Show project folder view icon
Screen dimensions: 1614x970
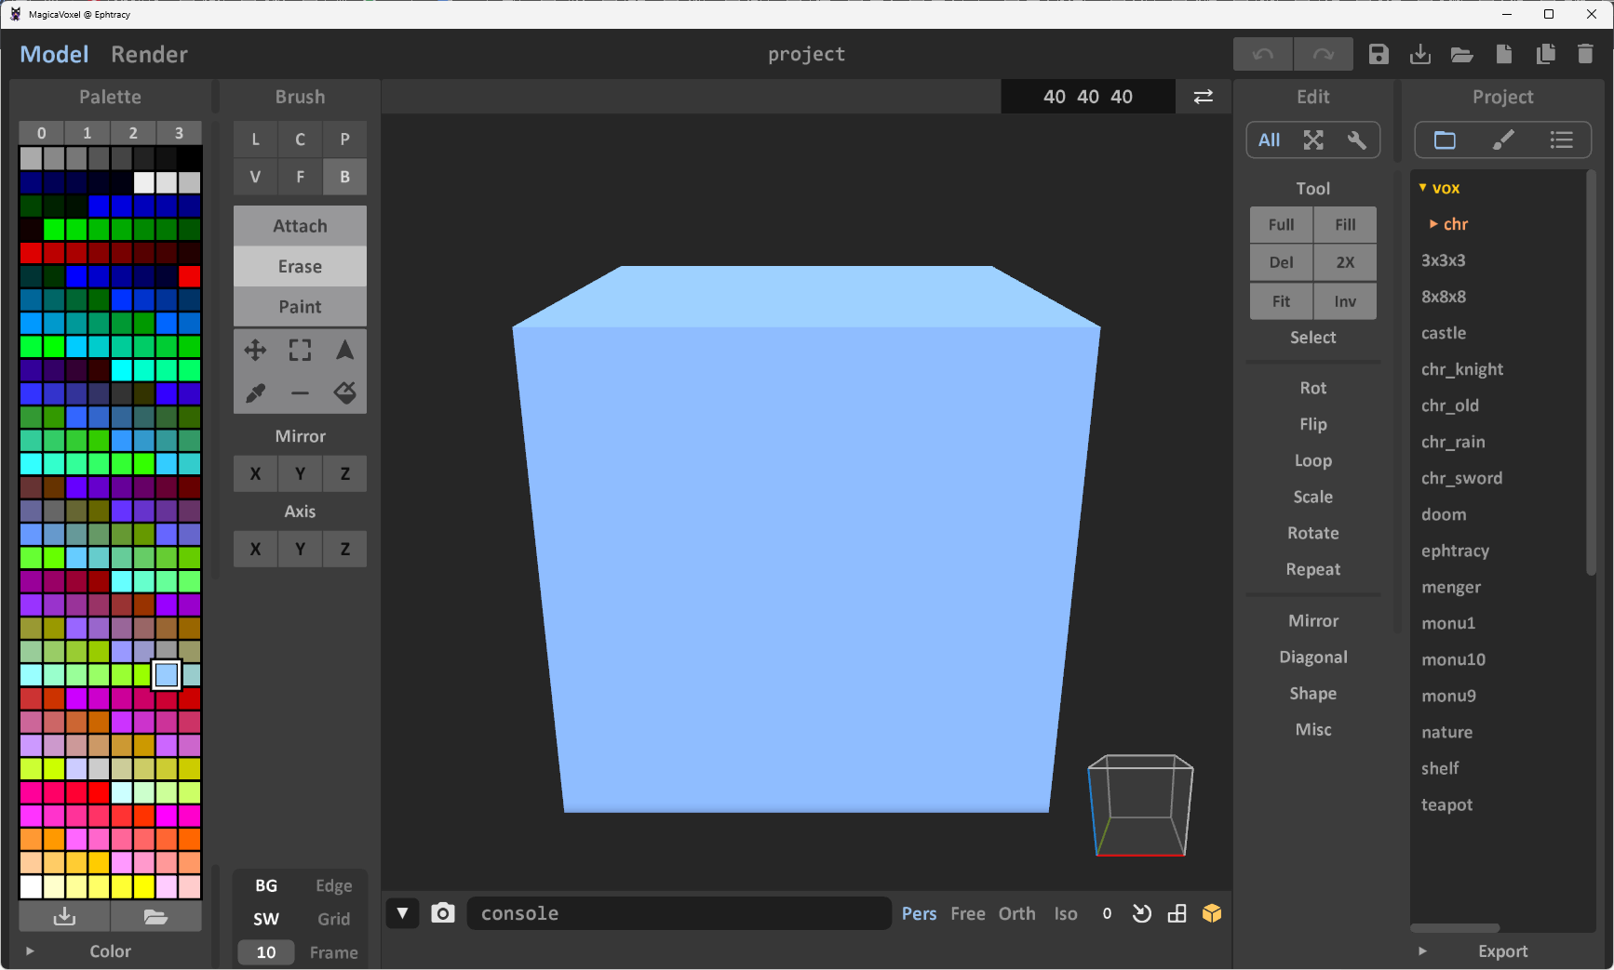pyautogui.click(x=1445, y=140)
